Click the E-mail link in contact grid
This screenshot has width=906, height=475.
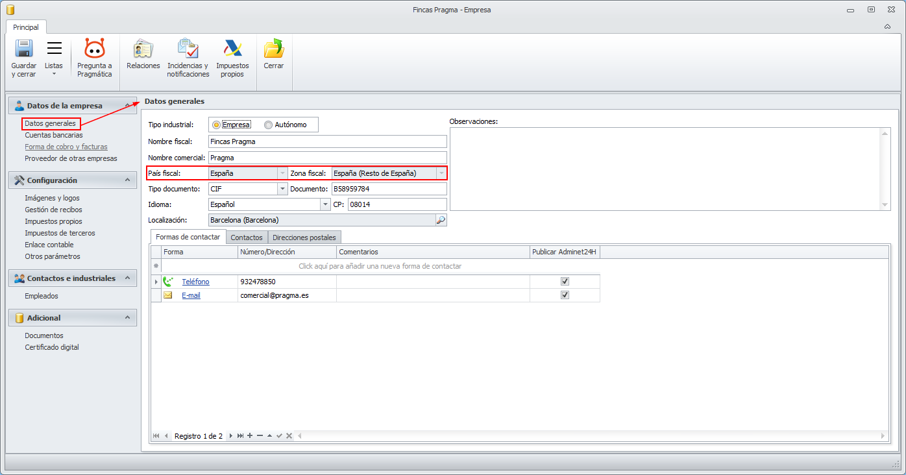(191, 295)
